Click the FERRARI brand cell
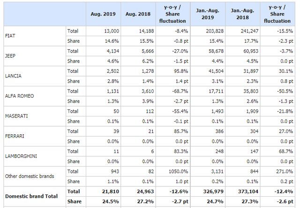 click(35, 136)
